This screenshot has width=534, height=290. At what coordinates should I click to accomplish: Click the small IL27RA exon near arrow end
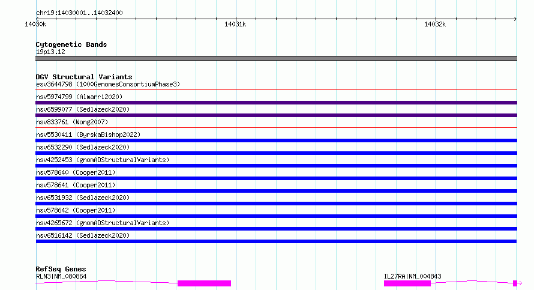coord(515,283)
